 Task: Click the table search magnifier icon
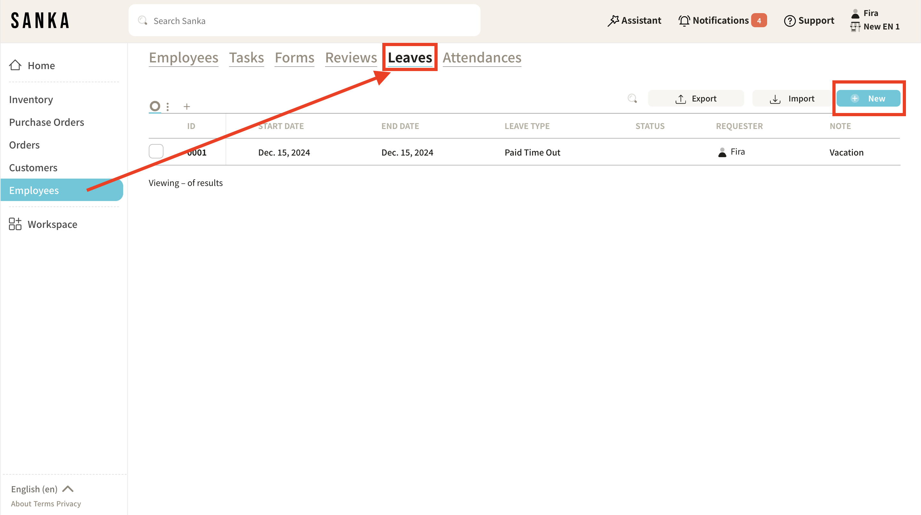(x=632, y=98)
